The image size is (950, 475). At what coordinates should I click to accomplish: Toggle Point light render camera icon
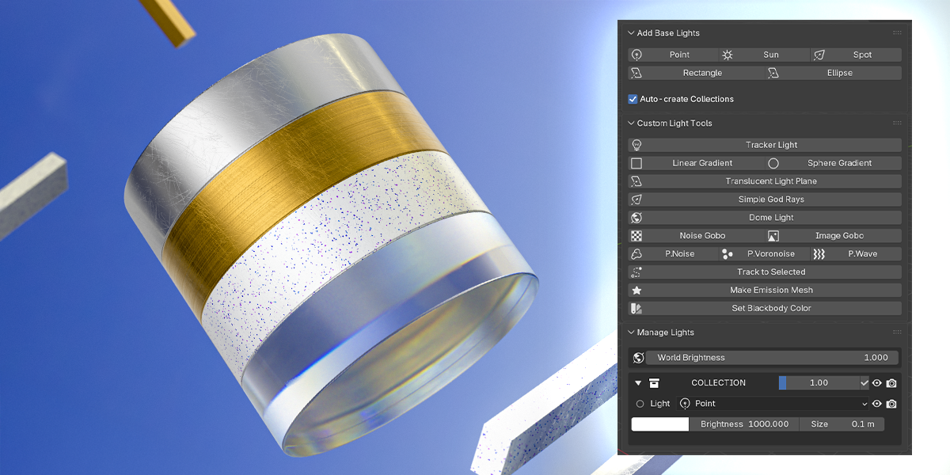point(891,404)
